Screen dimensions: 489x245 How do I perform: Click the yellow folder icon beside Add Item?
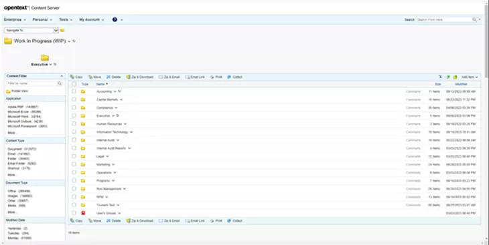(455, 77)
